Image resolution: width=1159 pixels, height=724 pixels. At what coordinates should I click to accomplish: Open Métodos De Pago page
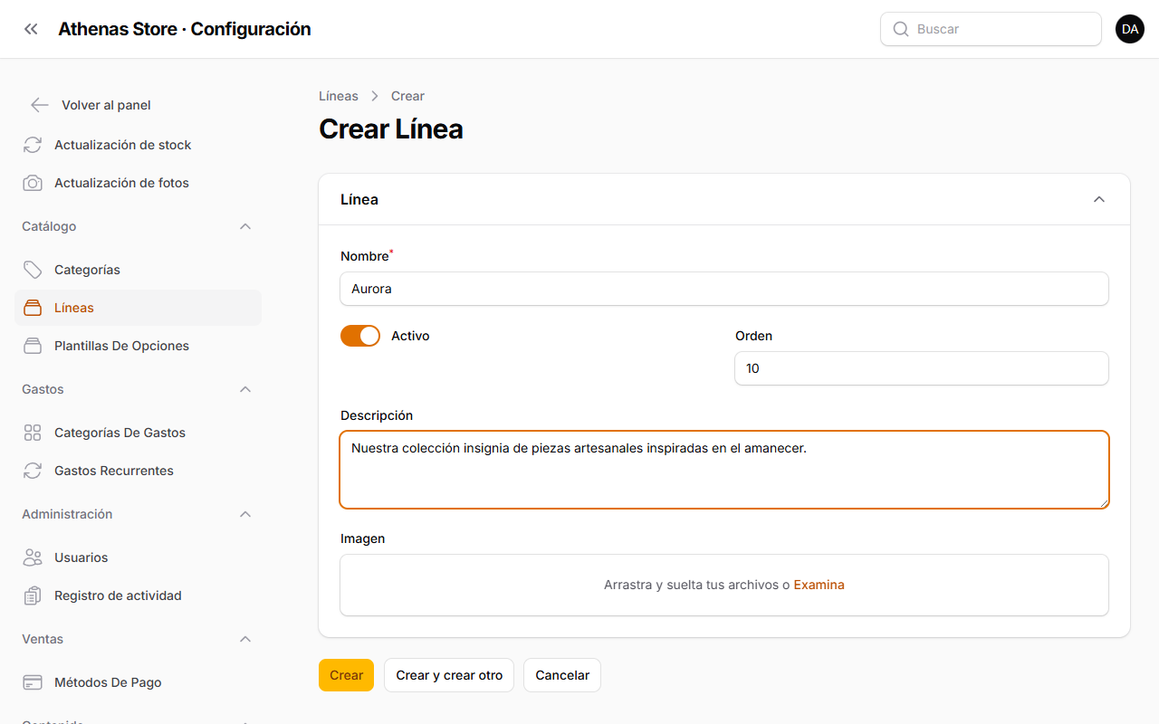tap(138, 682)
